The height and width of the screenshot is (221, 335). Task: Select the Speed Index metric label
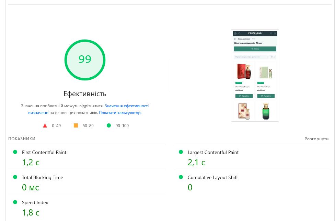[35, 202]
